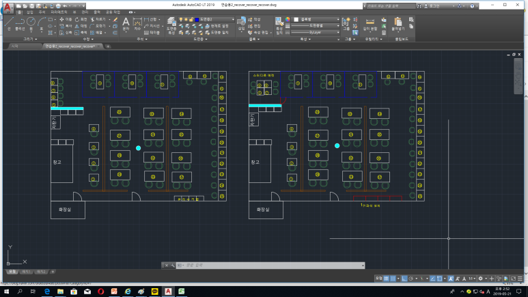Select the Arc (호) drawing tool
Screen dimensions: 528x297
pyautogui.click(x=42, y=24)
